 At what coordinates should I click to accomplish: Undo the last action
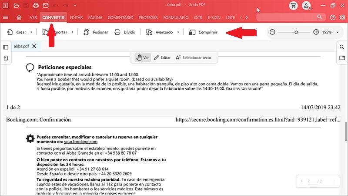pos(56,6)
